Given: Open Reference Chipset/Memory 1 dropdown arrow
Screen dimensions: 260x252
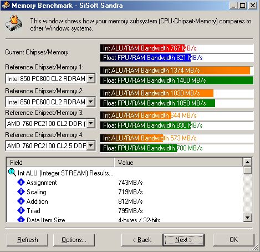Looking at the screenshot, I should [91, 78].
